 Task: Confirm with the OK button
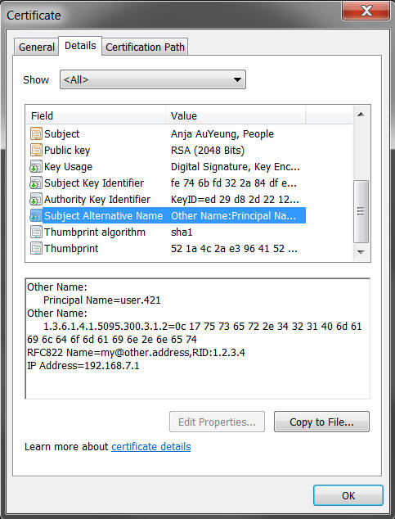point(348,495)
